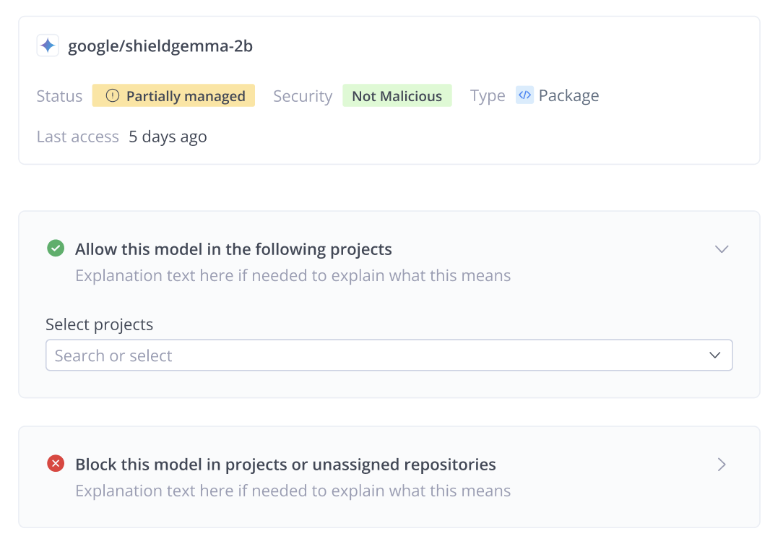The height and width of the screenshot is (552, 783).
Task: Click the Block this model heading text
Action: point(285,465)
